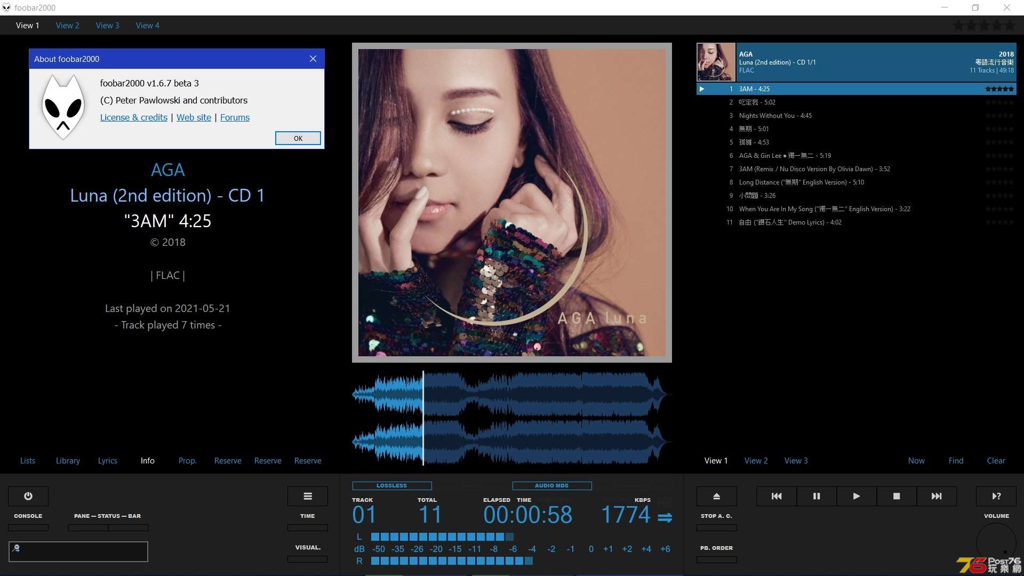This screenshot has width=1024, height=576.
Task: Click the five-star rating on 3AM track
Action: [x=999, y=89]
